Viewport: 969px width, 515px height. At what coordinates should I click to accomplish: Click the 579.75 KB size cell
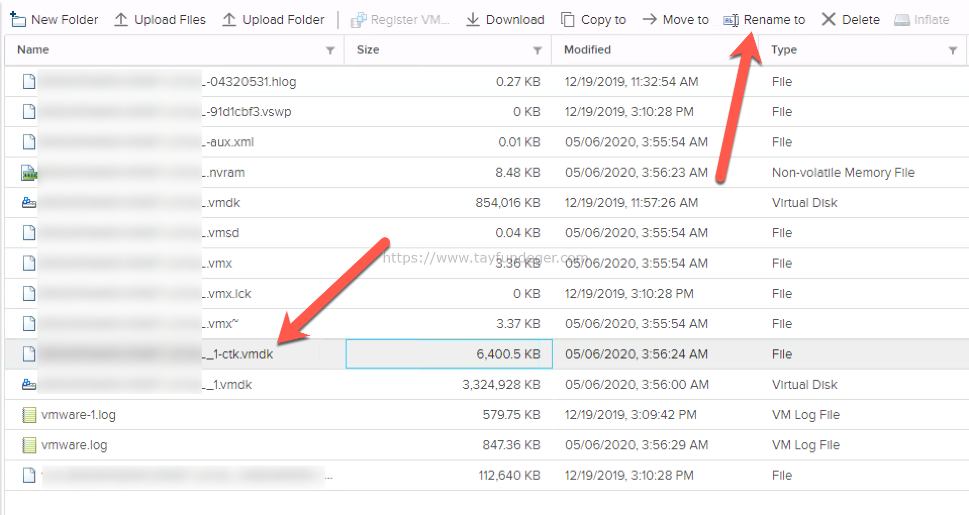511,415
